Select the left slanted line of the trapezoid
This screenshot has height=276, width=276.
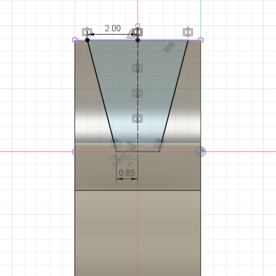click(x=102, y=95)
